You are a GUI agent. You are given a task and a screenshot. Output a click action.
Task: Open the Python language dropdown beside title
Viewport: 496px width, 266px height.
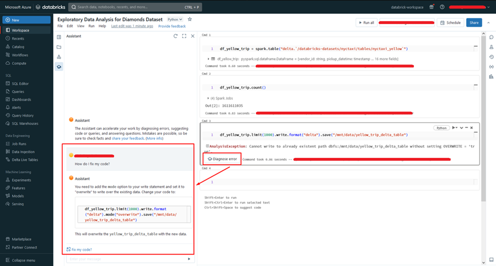pos(175,19)
